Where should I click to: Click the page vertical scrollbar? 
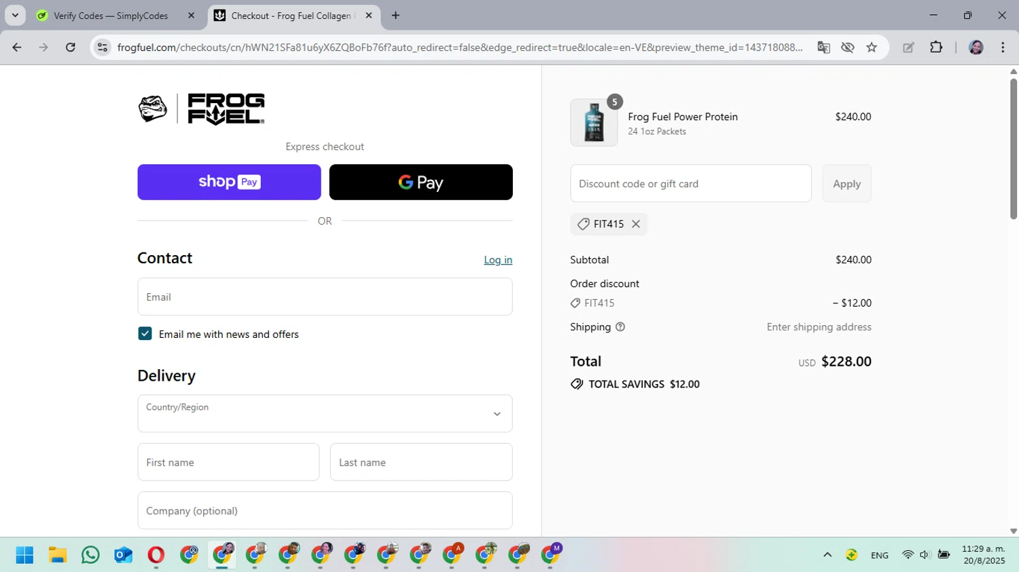pos(1014,149)
